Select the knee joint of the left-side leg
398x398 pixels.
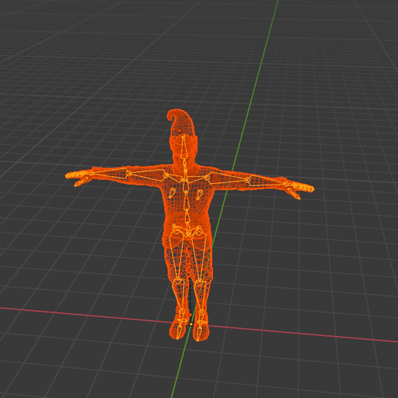tap(178, 280)
